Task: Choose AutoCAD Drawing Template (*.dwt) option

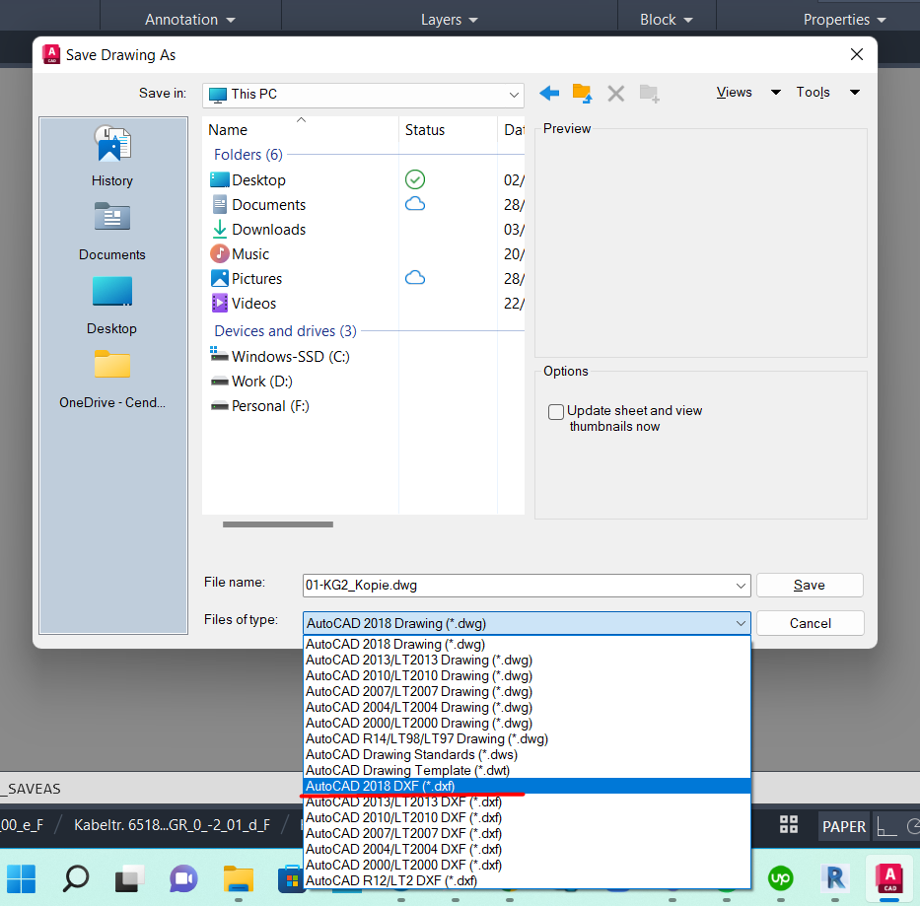Action: point(527,770)
